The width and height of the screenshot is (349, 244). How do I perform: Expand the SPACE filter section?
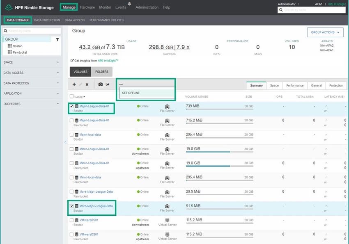[31, 62]
